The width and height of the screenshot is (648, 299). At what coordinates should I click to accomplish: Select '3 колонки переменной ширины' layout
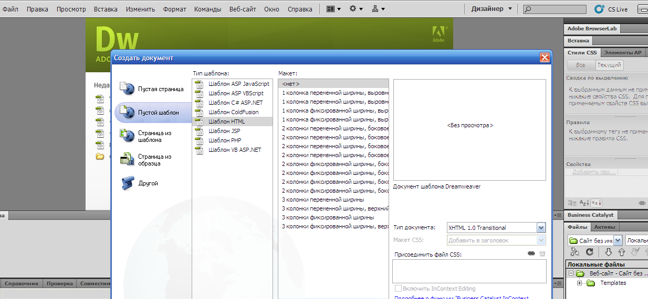point(333,200)
